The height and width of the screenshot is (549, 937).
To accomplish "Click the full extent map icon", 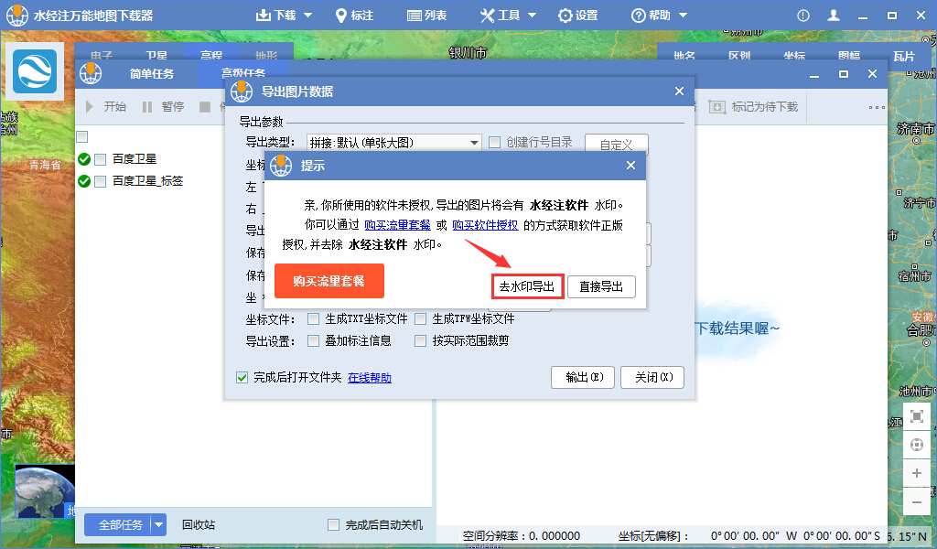I will point(917,416).
